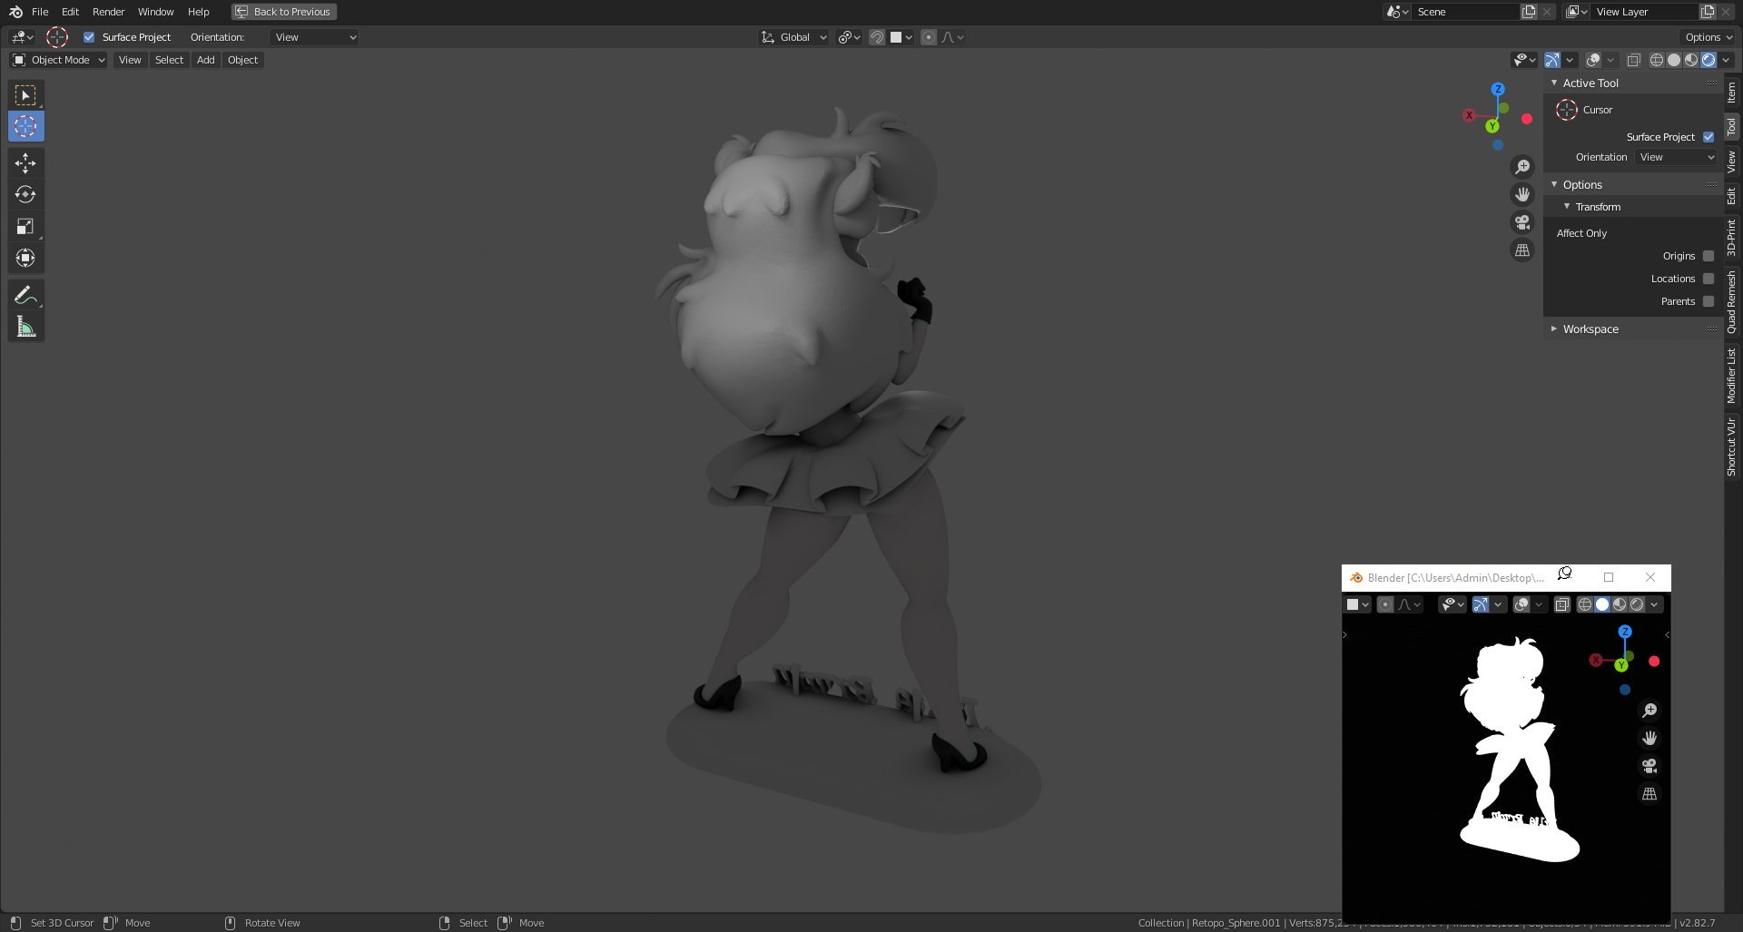Select the Rotate tool
1743x932 pixels.
(x=25, y=195)
